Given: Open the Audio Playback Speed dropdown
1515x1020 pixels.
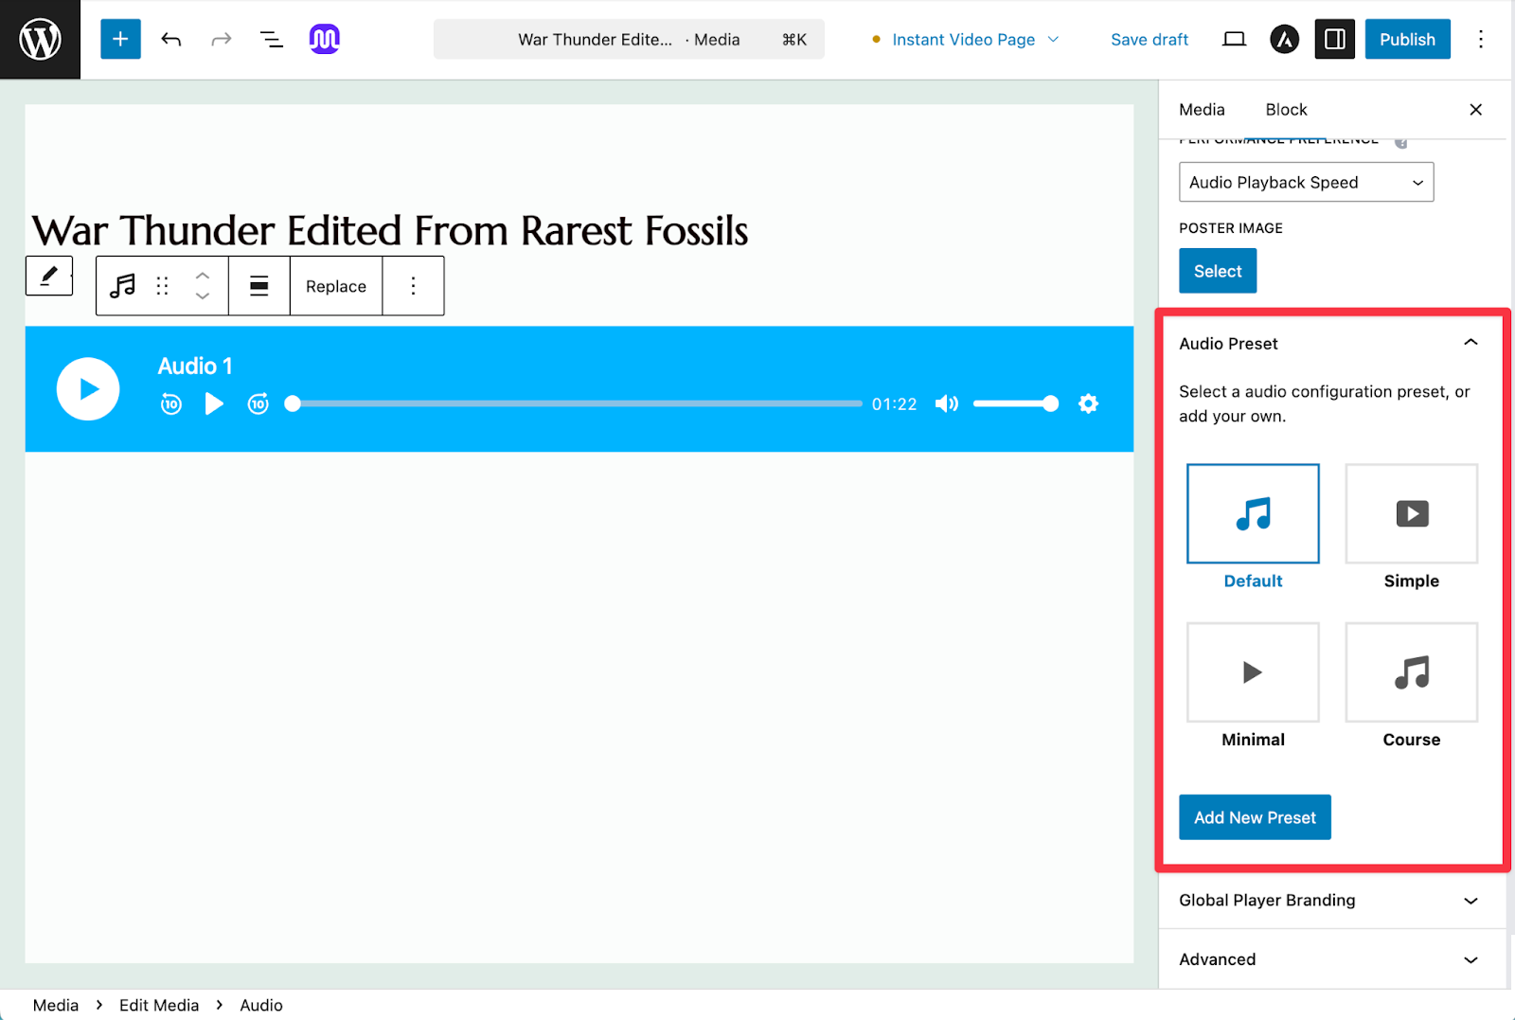Looking at the screenshot, I should click(x=1306, y=183).
